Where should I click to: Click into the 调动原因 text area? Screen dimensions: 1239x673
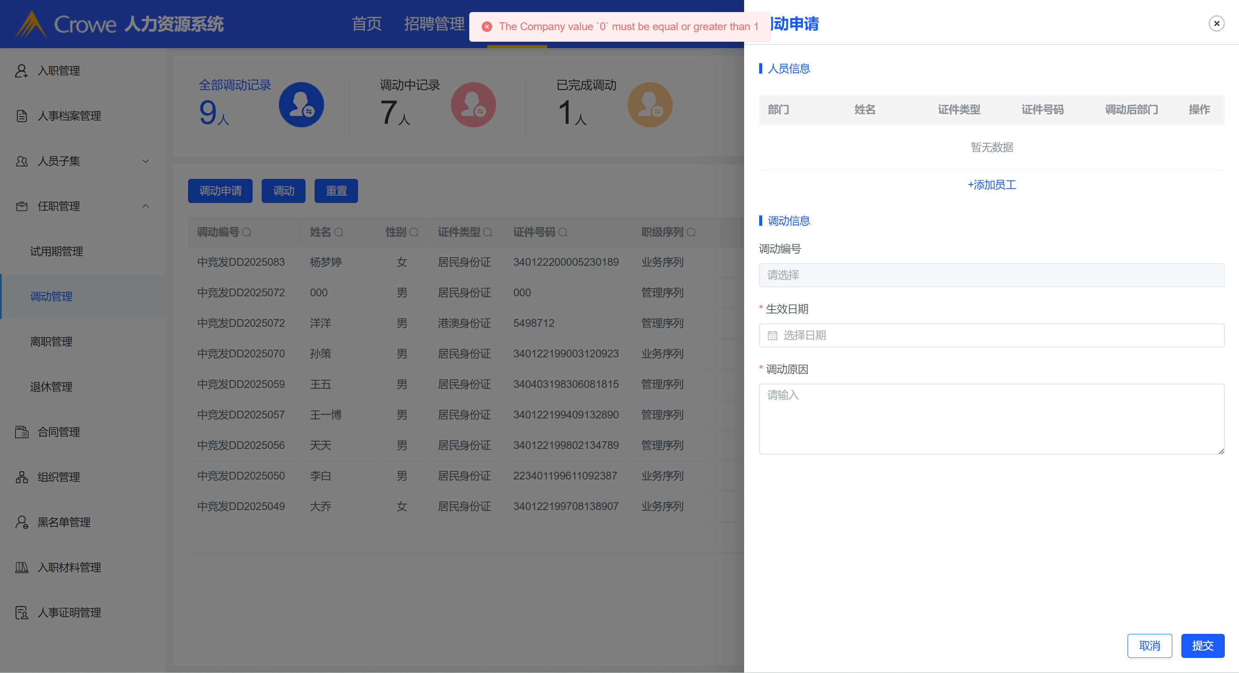coord(991,419)
